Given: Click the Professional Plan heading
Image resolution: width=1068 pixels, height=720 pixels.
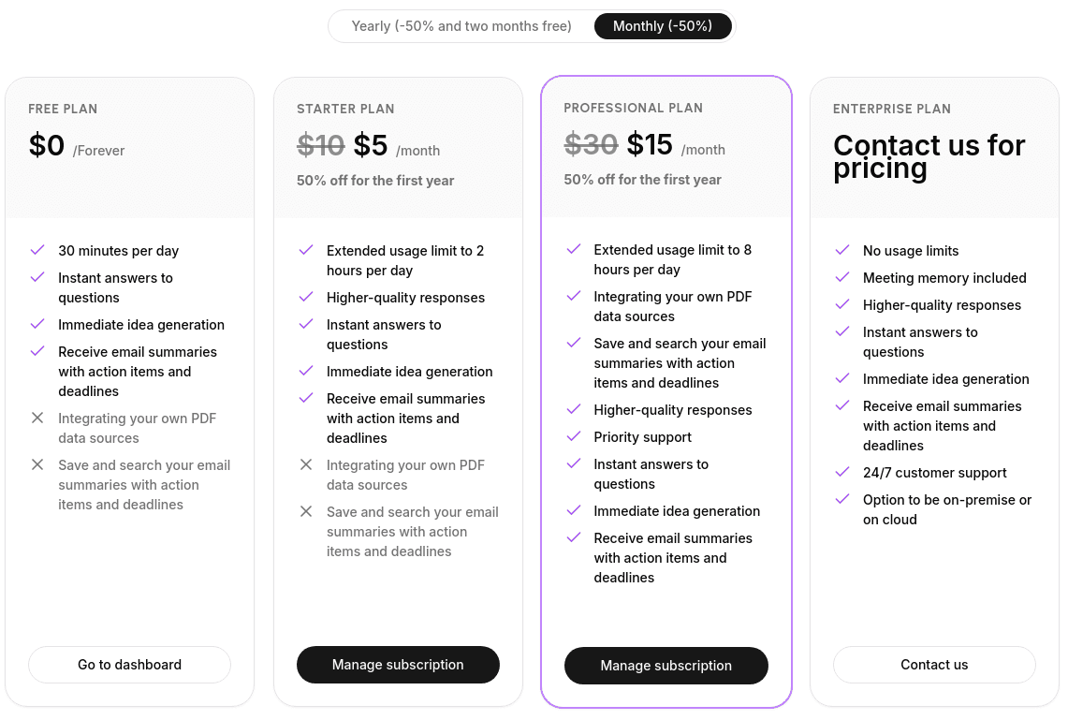Looking at the screenshot, I should tap(633, 108).
